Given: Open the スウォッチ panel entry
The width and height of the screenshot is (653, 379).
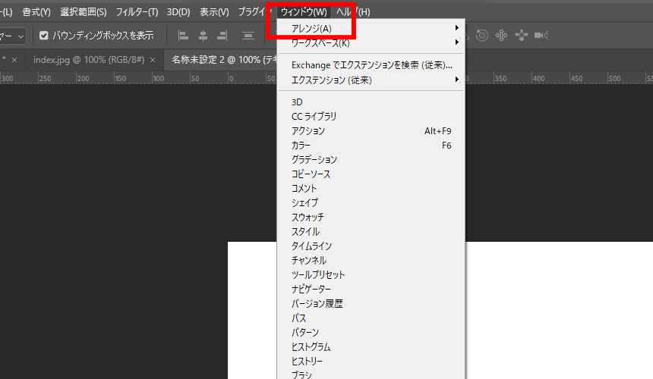Looking at the screenshot, I should point(308,218).
